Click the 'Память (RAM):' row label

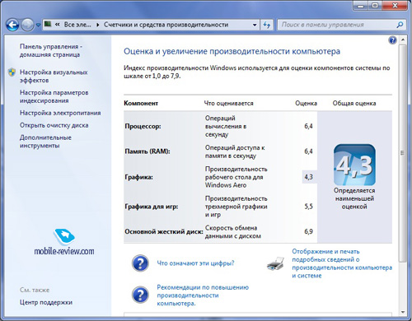[147, 151]
